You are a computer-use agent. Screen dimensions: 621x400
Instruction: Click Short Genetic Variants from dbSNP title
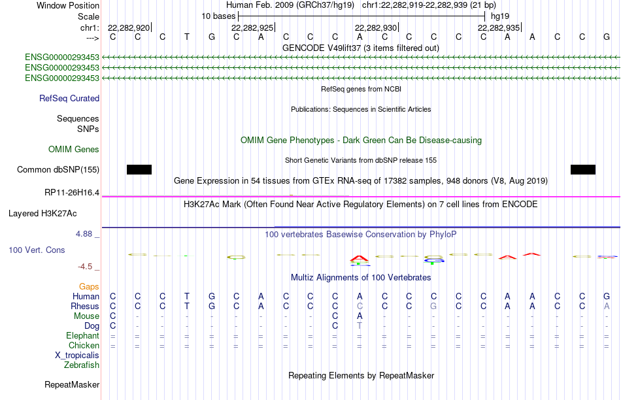pos(361,160)
